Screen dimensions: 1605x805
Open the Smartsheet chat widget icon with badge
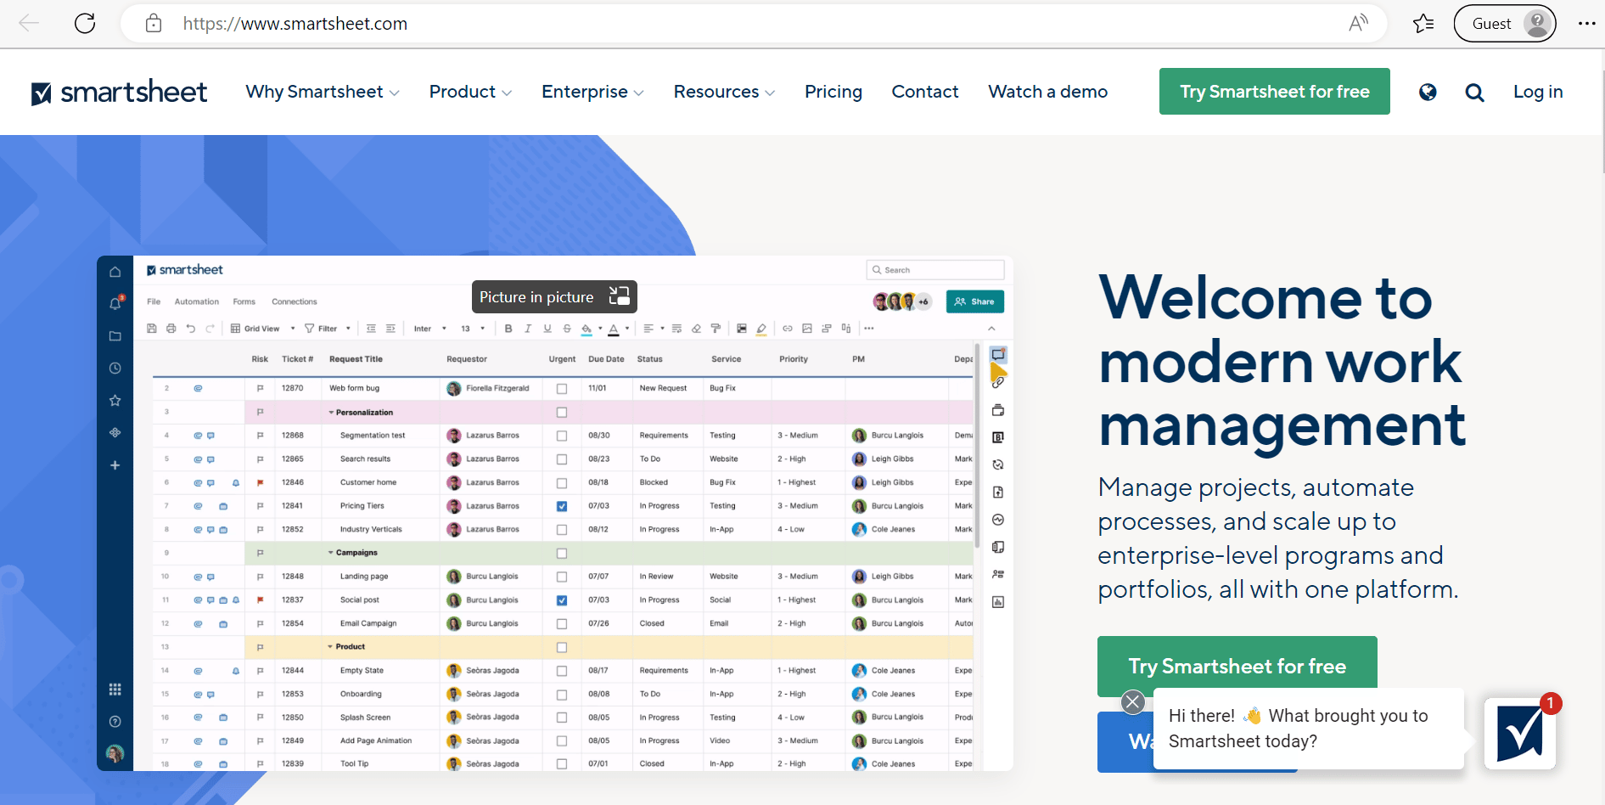(1520, 734)
